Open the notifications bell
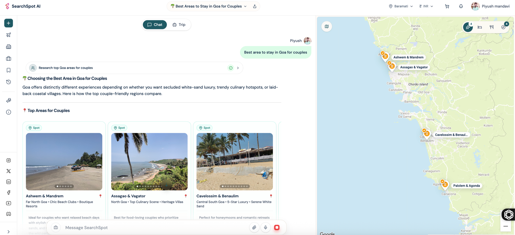The width and height of the screenshot is (515, 235). (x=461, y=6)
